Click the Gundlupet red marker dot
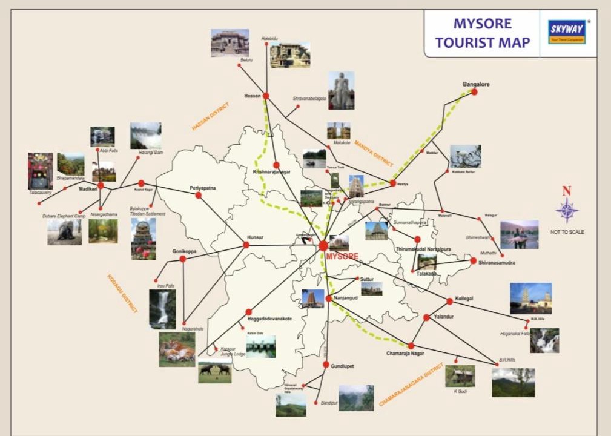Image resolution: width=611 pixels, height=436 pixels. [x=326, y=365]
